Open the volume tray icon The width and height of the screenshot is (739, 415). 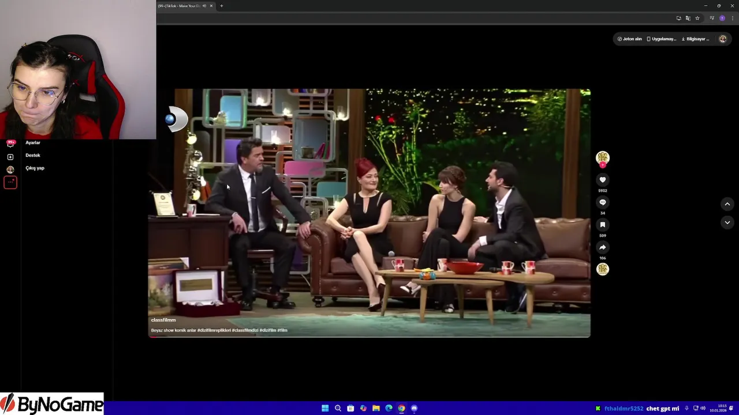click(x=703, y=408)
